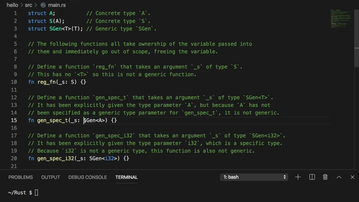The image size is (359, 202).
Task: Focus the terminal prompt '~/Rust $'
Action: [x=20, y=192]
